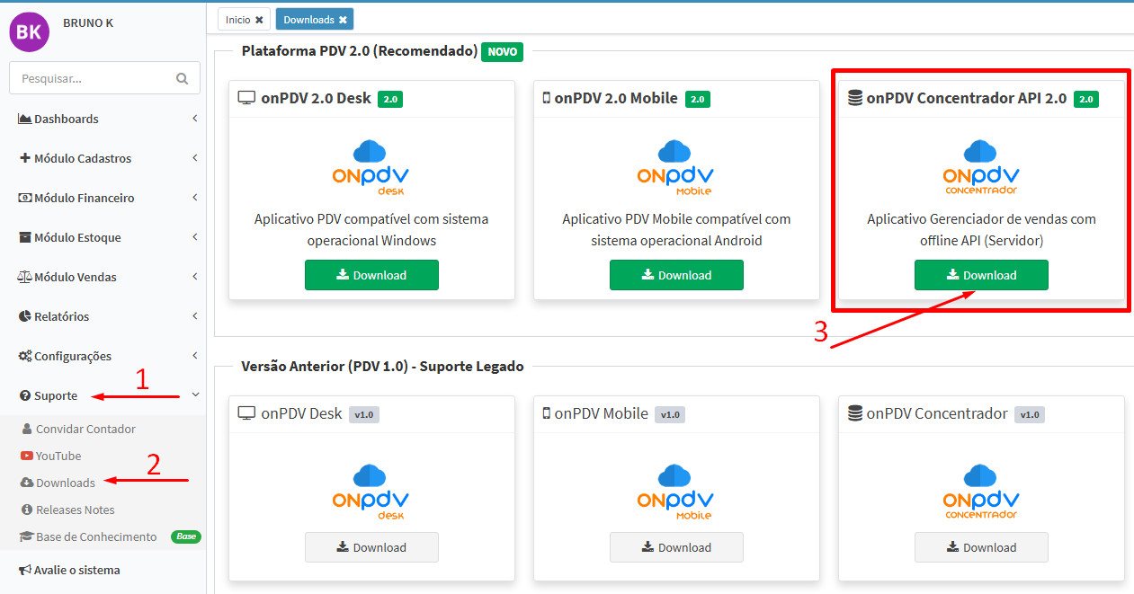Download onPDV 2.0 Mobile
Screen dimensions: 1134x594
pyautogui.click(x=676, y=275)
